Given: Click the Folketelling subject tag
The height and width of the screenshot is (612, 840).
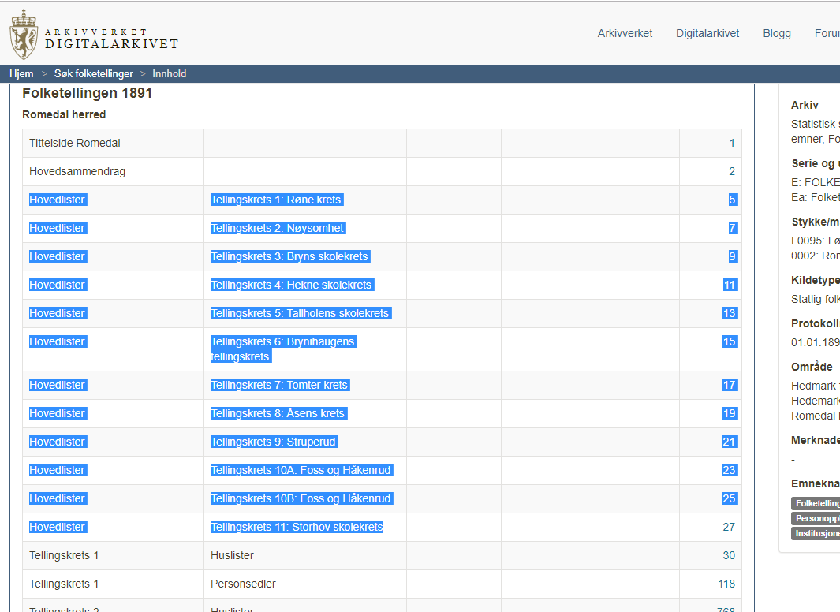Looking at the screenshot, I should click(816, 503).
